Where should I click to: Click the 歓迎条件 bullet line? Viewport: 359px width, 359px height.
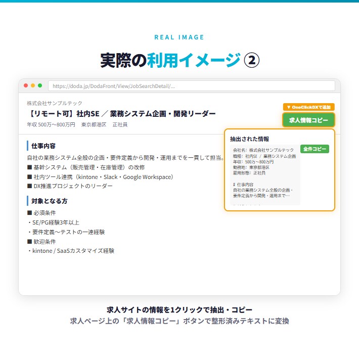(41, 242)
